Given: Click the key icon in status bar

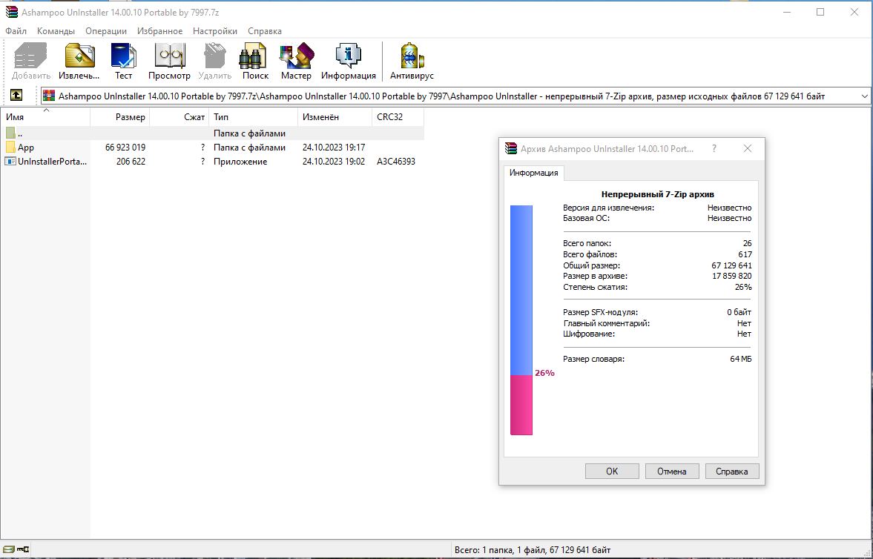Looking at the screenshot, I should point(23,549).
